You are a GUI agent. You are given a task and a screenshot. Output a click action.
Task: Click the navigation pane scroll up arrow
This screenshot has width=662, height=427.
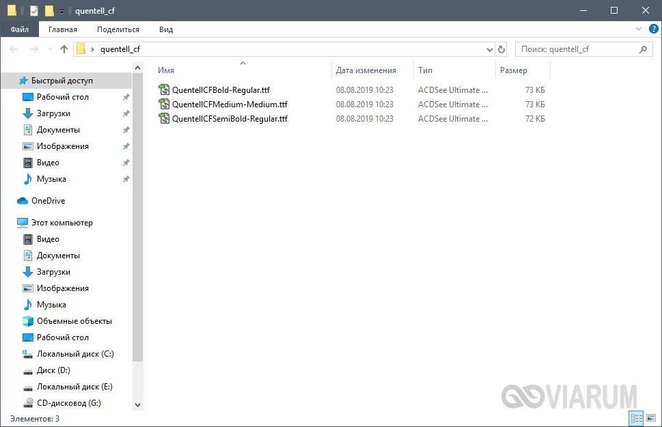[x=137, y=68]
